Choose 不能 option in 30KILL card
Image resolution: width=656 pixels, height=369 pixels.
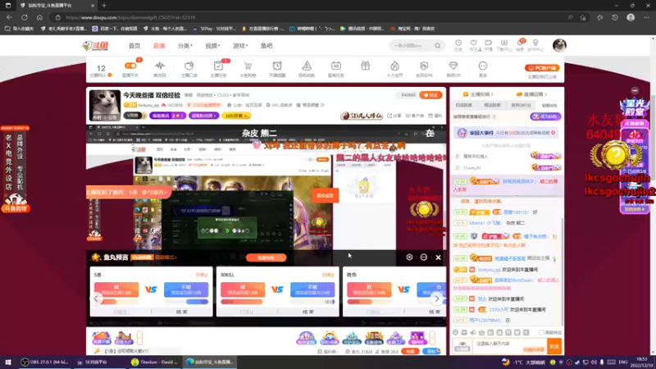pos(312,289)
